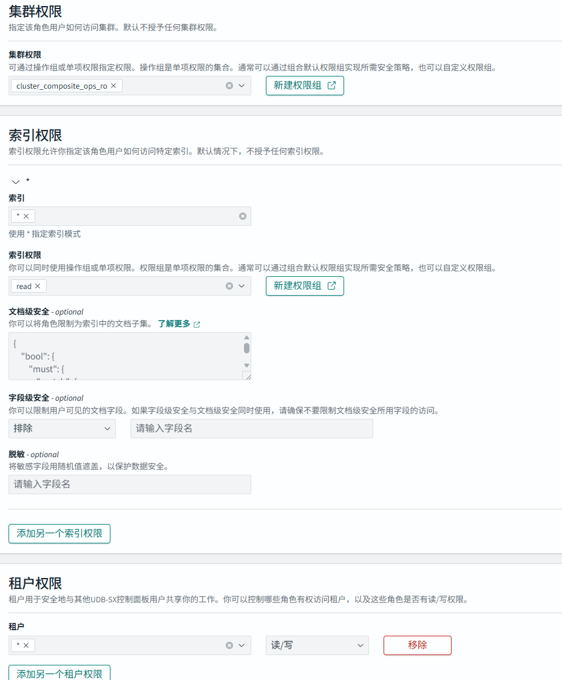Remove the * tenant tag in 租户 field

26,645
